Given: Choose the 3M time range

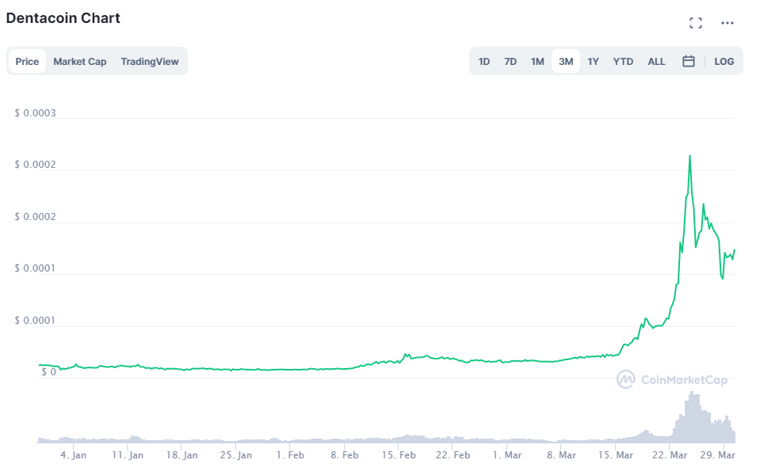Looking at the screenshot, I should point(566,62).
